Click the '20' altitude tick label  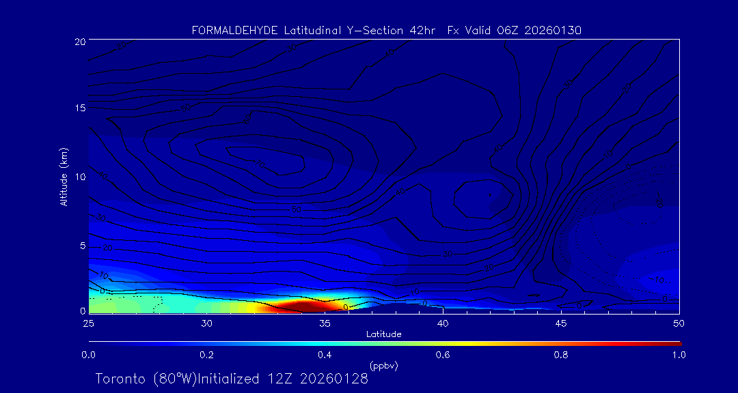click(x=79, y=42)
